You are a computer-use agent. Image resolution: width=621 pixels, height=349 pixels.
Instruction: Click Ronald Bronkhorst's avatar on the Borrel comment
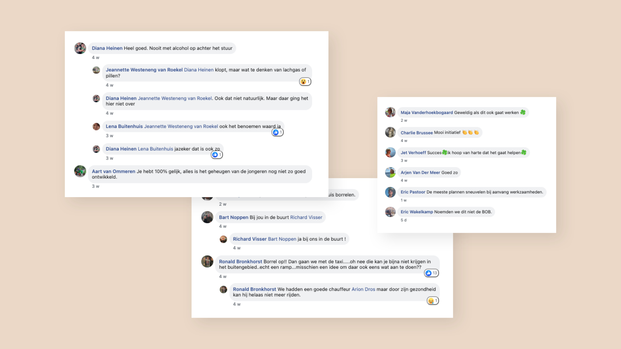point(207,261)
